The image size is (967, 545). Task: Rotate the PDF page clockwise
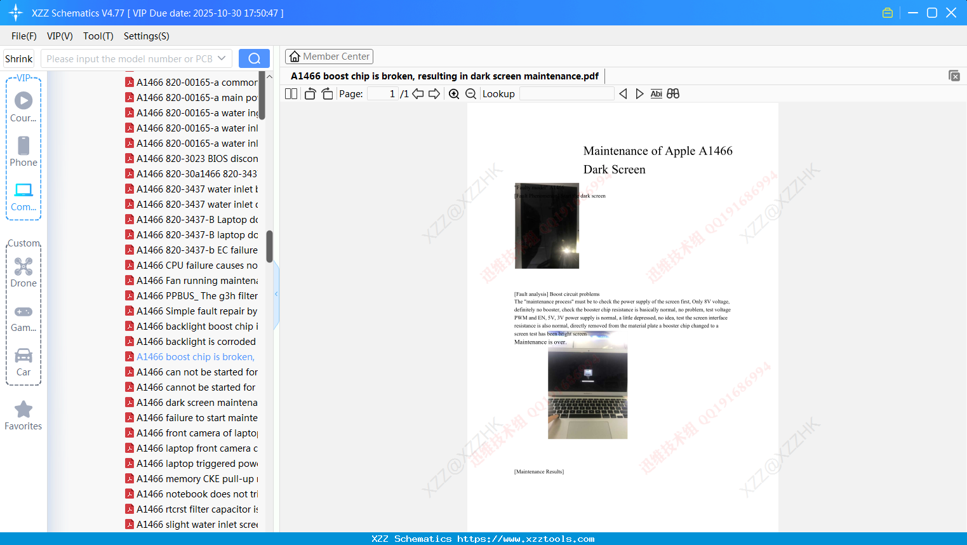[x=327, y=94]
